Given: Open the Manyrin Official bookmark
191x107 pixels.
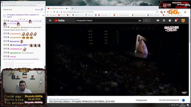Looking at the screenshot, I should 154,15.
